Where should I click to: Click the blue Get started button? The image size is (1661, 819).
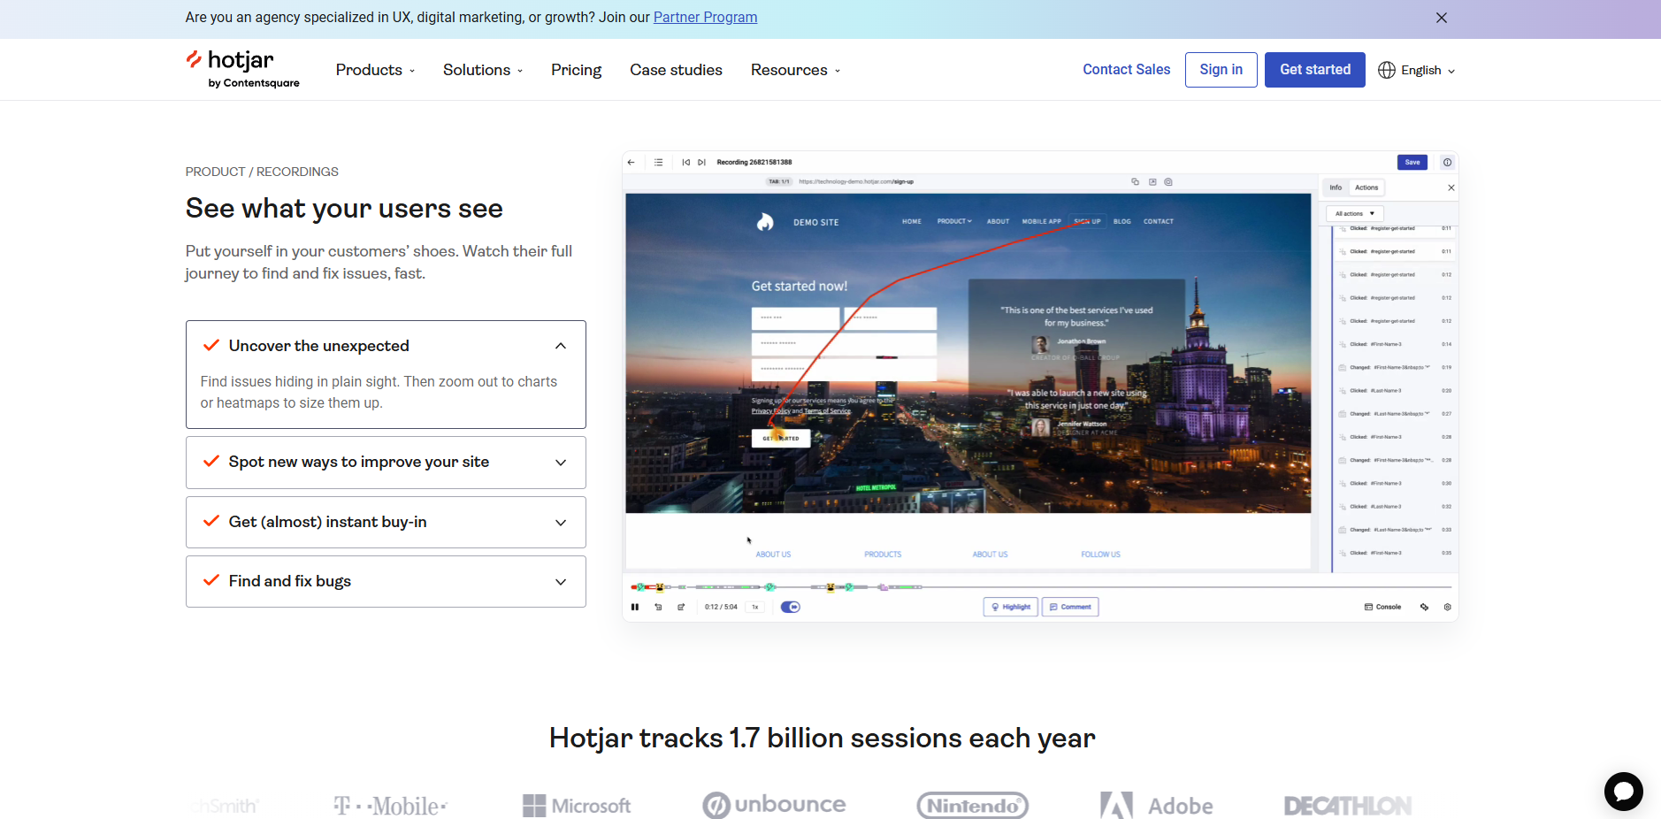coord(1314,70)
